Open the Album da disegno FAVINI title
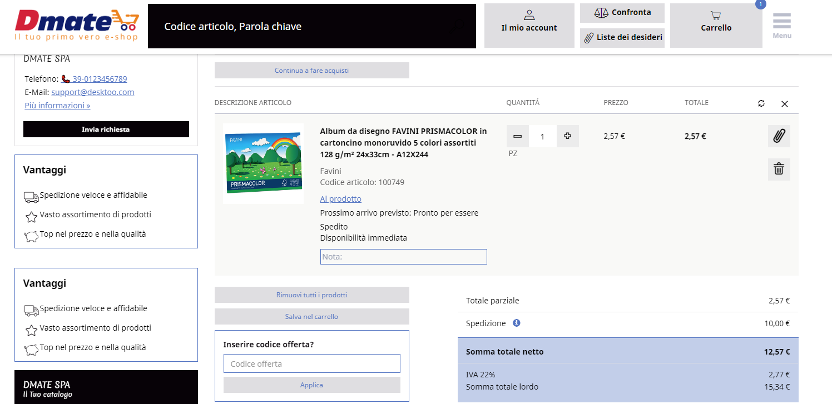 (x=403, y=143)
